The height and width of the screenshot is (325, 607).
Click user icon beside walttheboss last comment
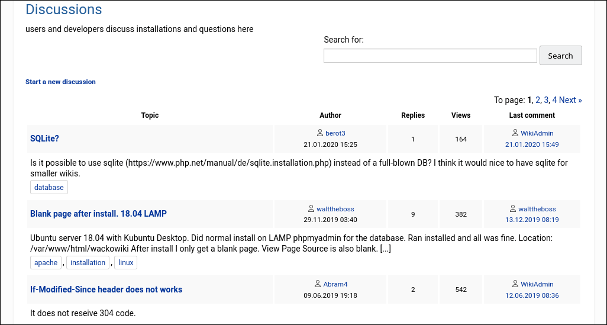tap(513, 209)
